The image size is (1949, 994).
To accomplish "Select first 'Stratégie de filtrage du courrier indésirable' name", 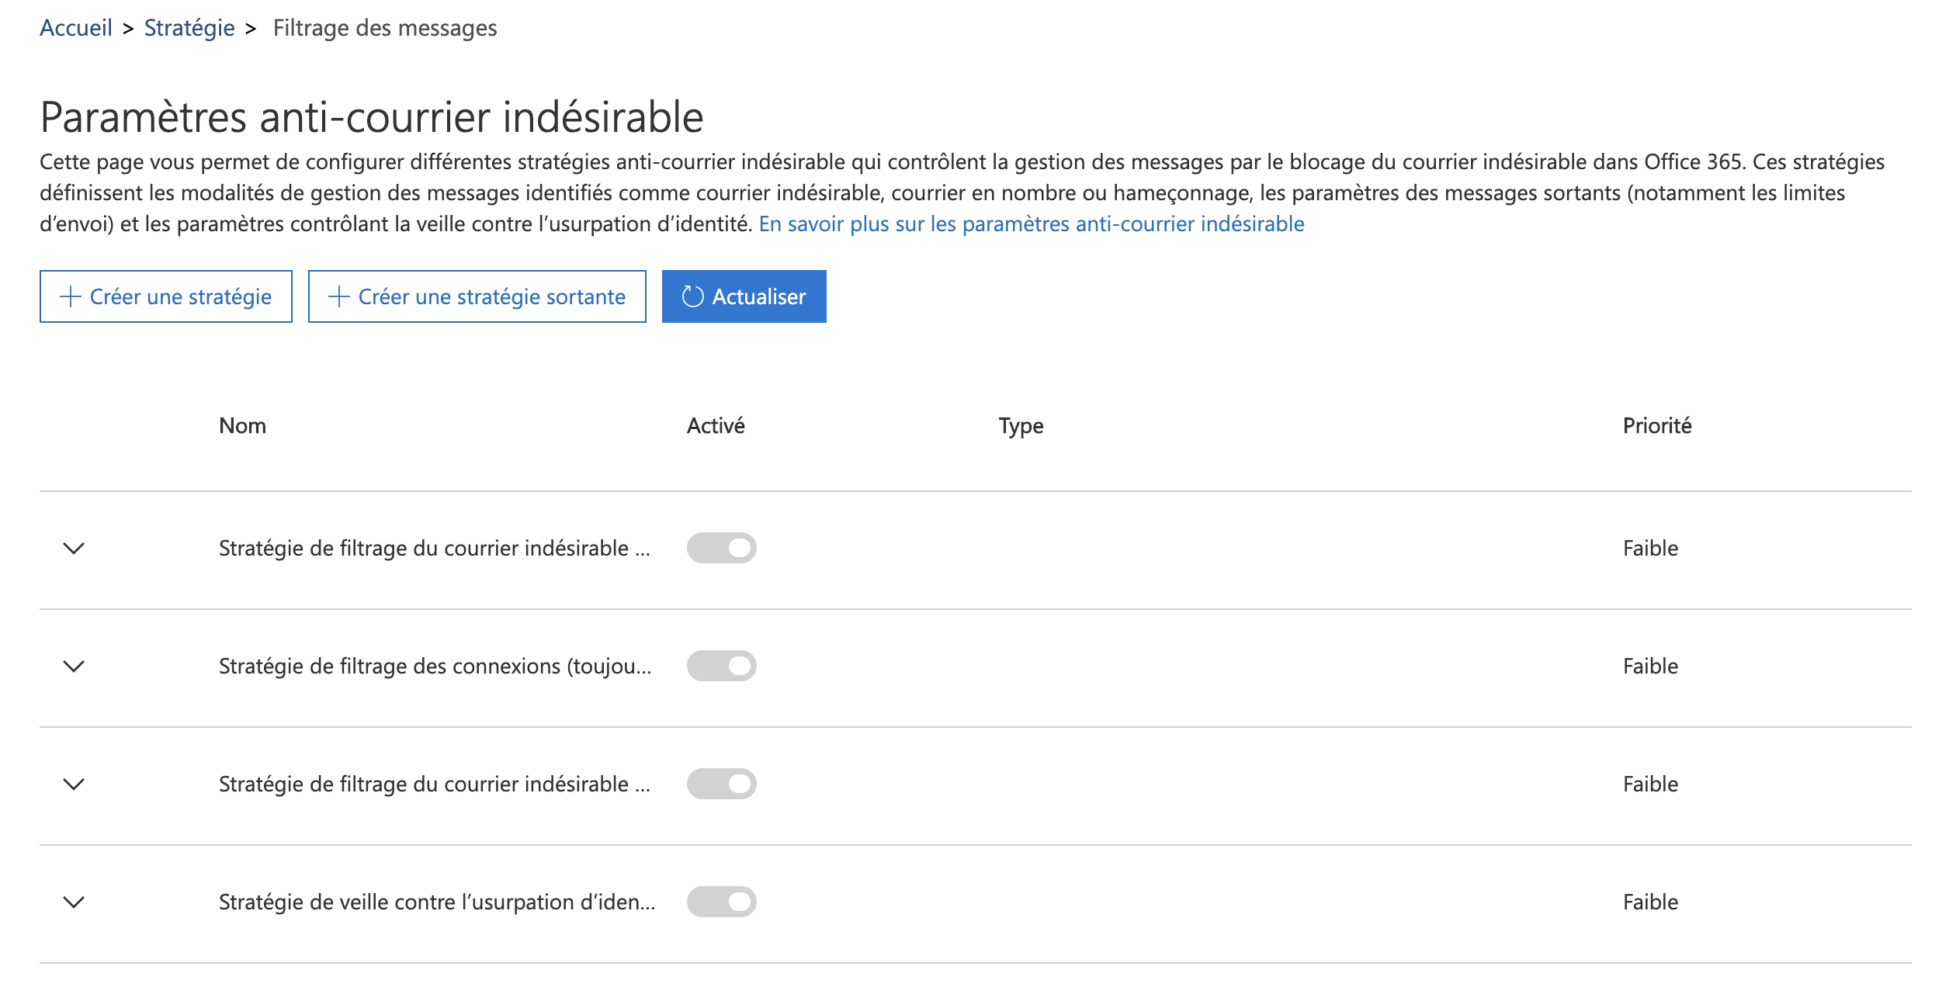I will point(435,549).
